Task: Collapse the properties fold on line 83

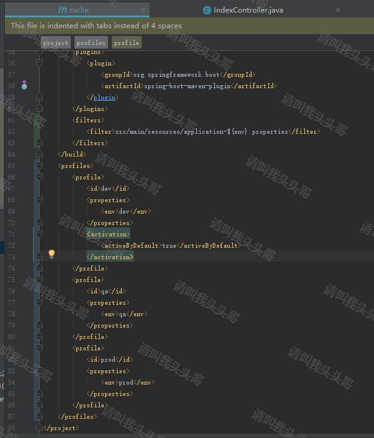Action: coord(39,370)
